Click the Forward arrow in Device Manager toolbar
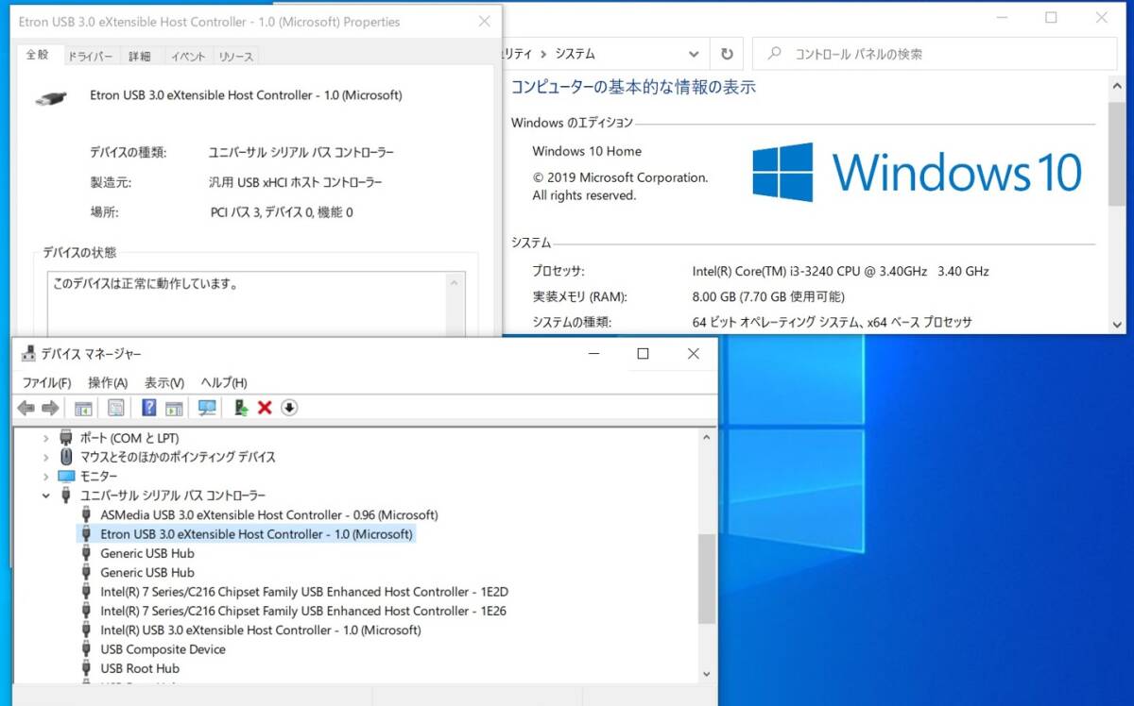Viewport: 1134px width, 706px height. click(50, 408)
